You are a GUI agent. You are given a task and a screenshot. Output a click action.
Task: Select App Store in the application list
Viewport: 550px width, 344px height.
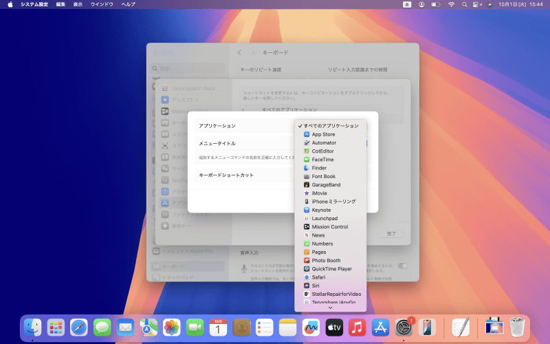click(x=331, y=134)
